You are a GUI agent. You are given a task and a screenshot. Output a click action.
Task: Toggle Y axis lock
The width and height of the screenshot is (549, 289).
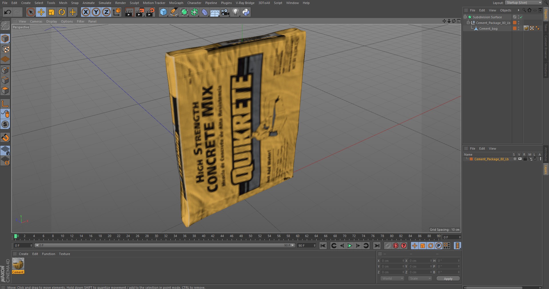click(x=96, y=12)
